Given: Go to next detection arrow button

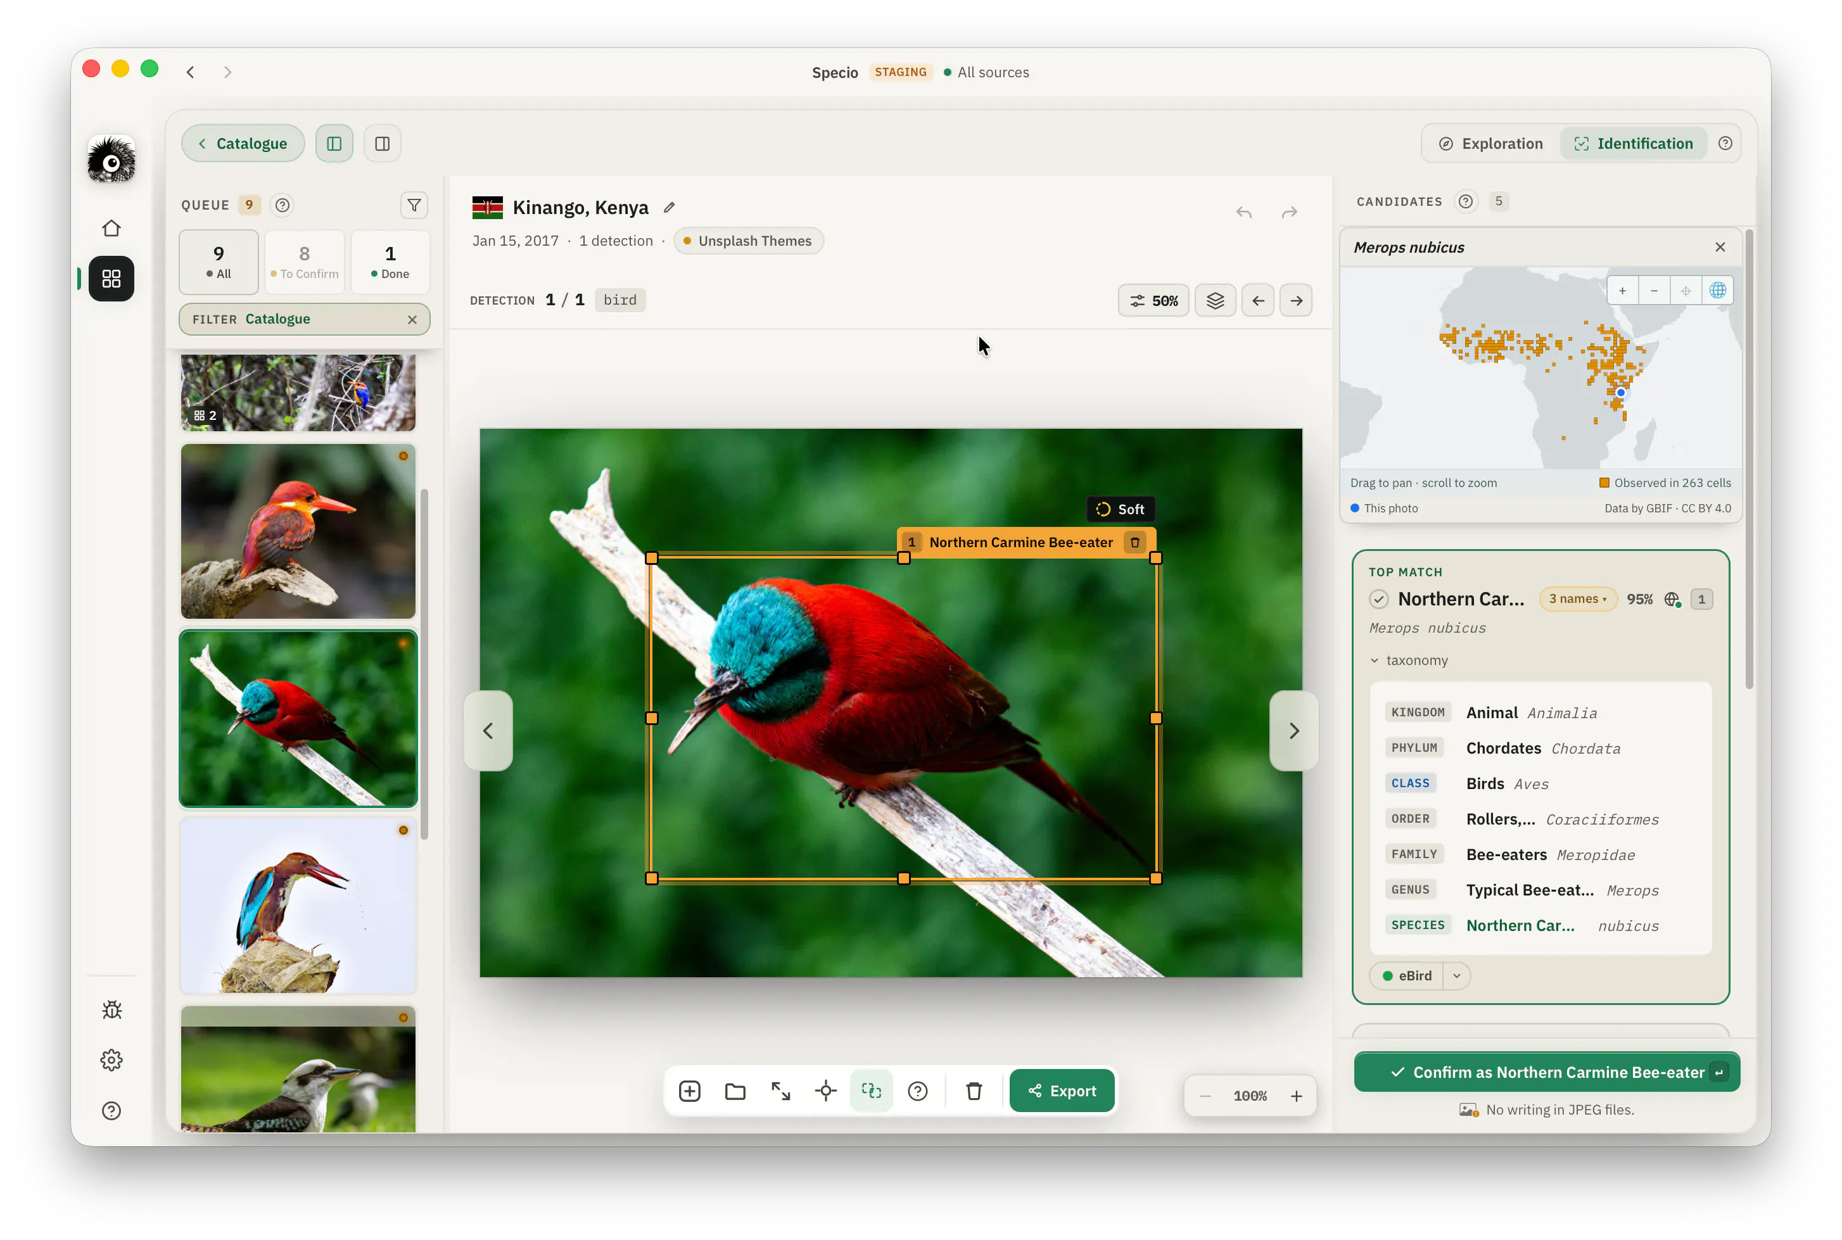Looking at the screenshot, I should [1296, 301].
